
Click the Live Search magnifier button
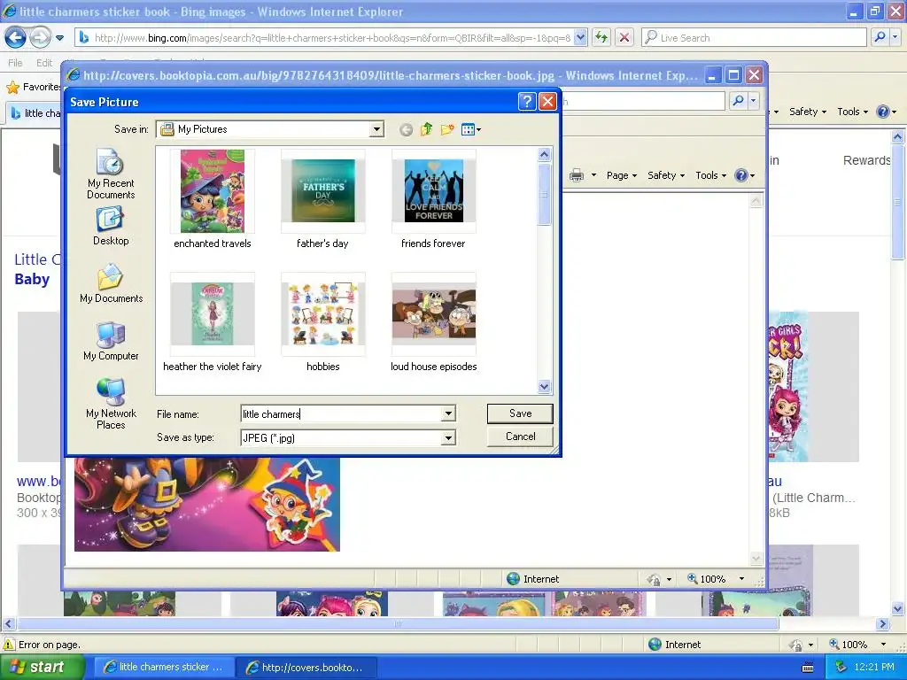(880, 37)
